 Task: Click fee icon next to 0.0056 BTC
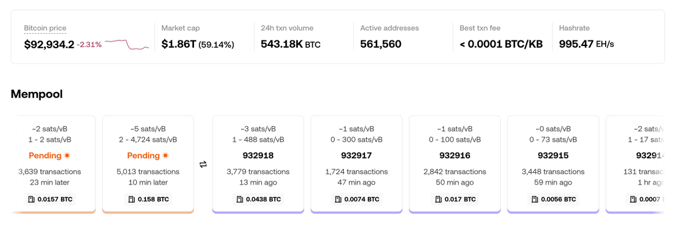pos(535,199)
